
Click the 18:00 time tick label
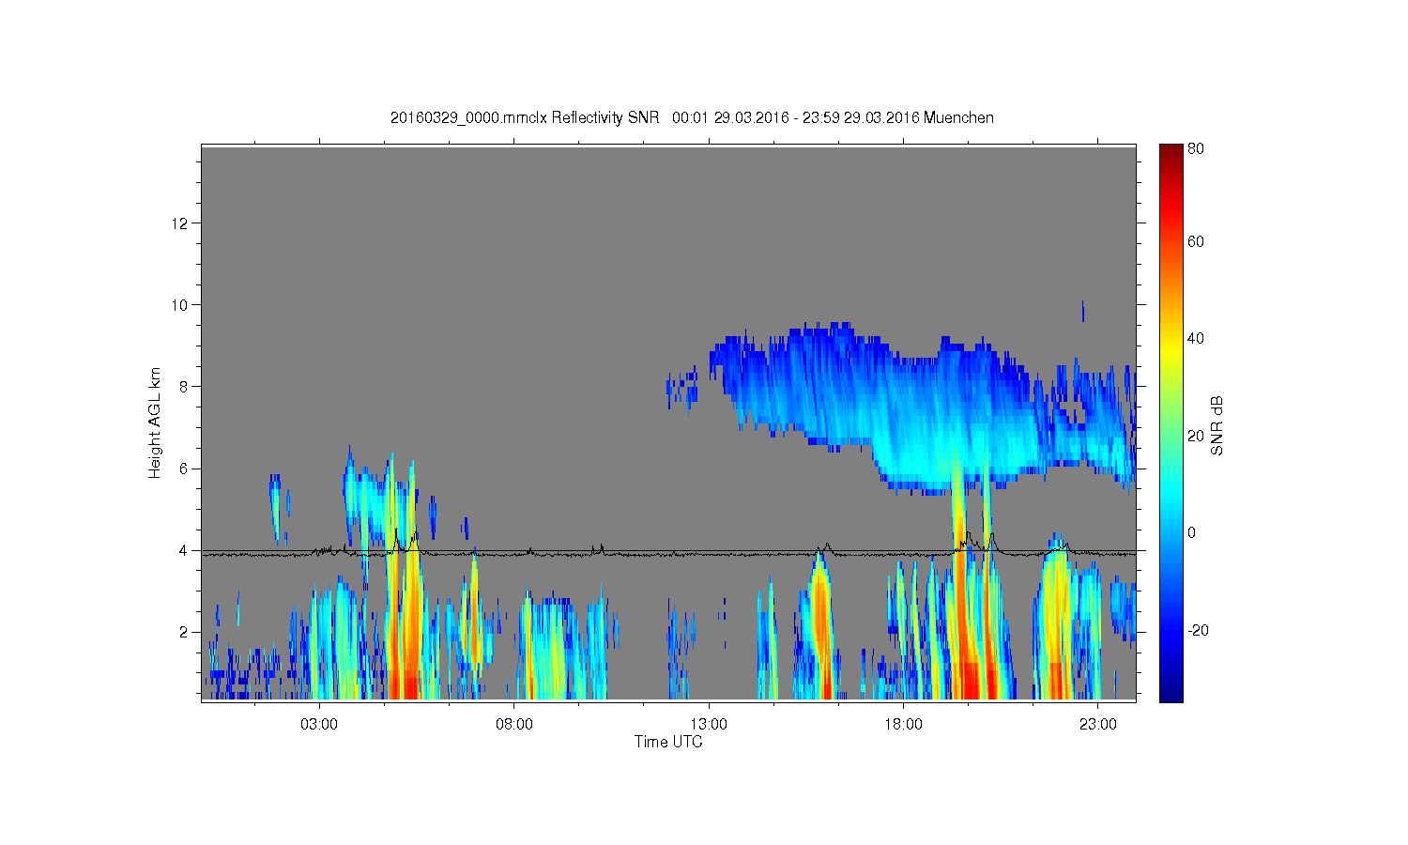click(x=903, y=725)
